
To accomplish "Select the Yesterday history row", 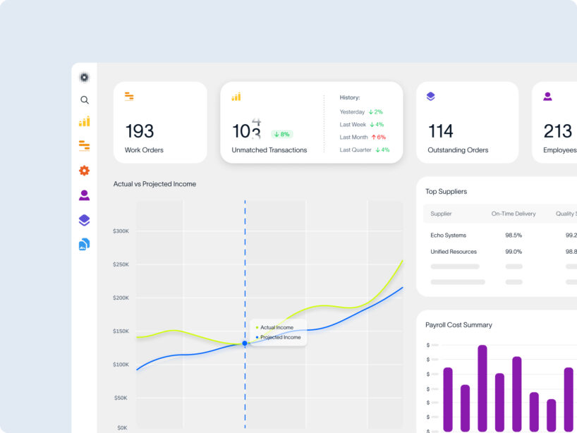I will [361, 112].
